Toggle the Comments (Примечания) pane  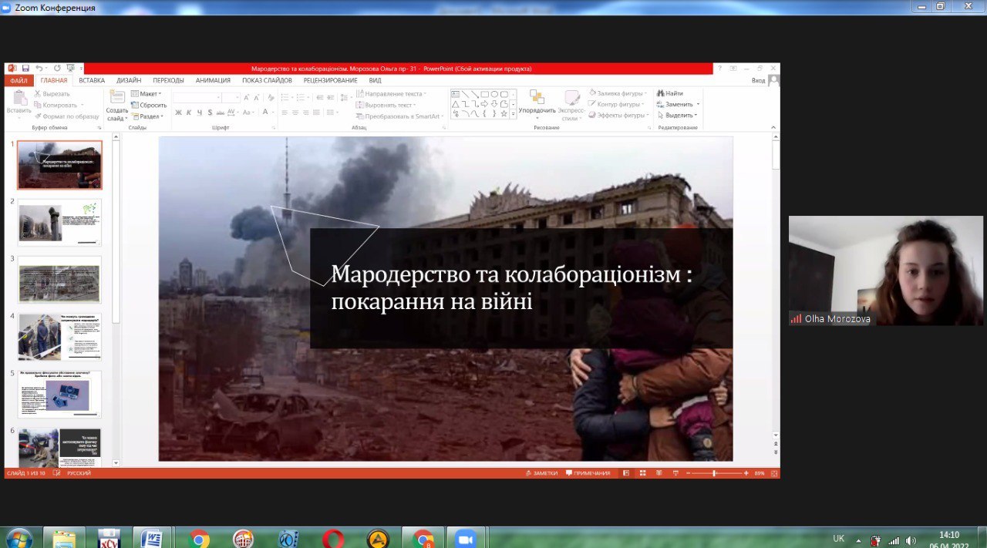click(588, 473)
